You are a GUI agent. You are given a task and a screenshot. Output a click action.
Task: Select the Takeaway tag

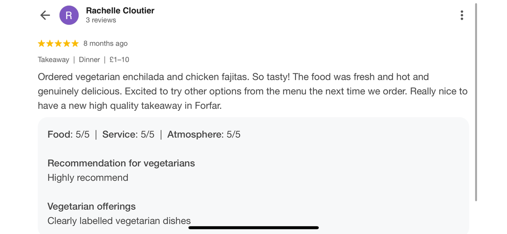coord(53,60)
